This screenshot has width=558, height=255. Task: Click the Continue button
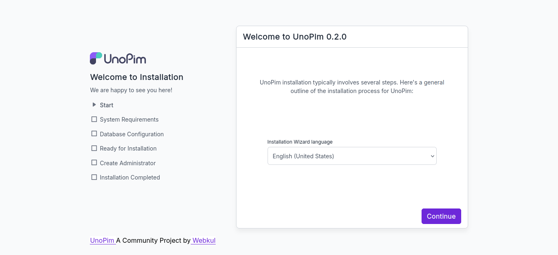point(441,216)
